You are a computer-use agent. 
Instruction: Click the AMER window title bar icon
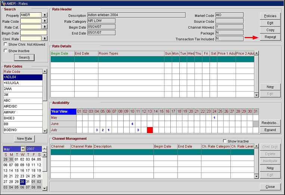coord(3,3)
